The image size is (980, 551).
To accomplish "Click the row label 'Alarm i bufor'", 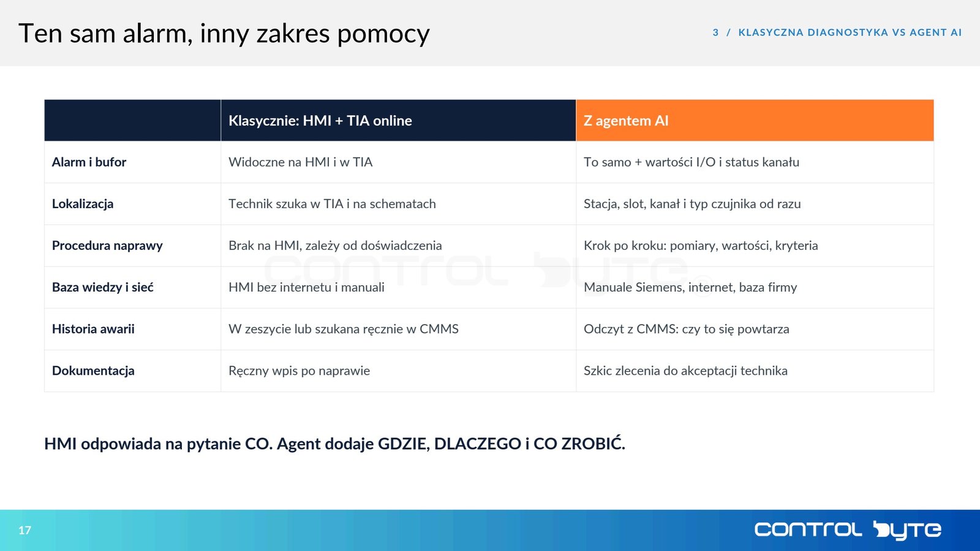I will (x=89, y=162).
